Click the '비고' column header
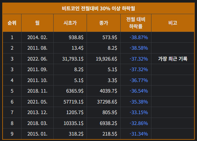The height and width of the screenshot is (141, 197). (x=173, y=23)
